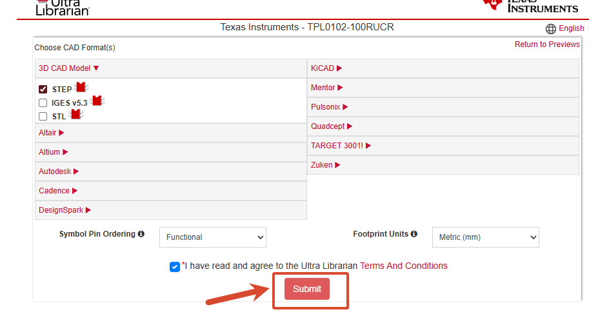
Task: Click the red 3D model icon beside IGES v5.3
Action: (x=97, y=101)
